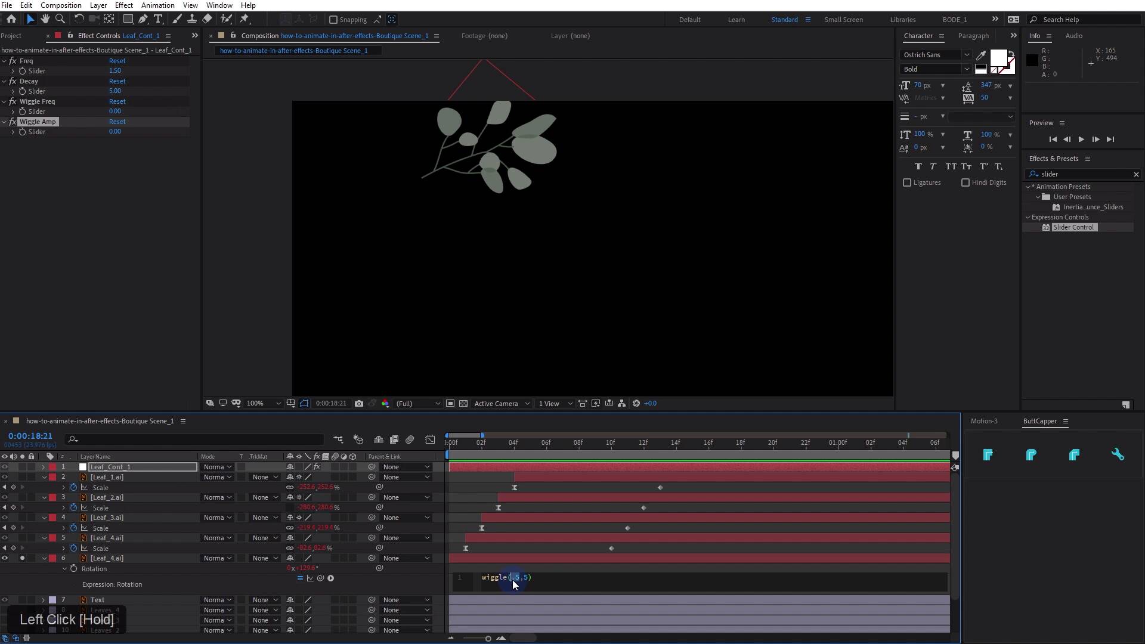The image size is (1145, 644).
Task: Take a snapshot with camera icon
Action: [359, 404]
